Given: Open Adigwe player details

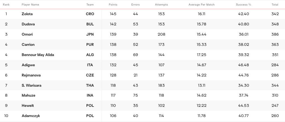Looking at the screenshot, I should point(28,65).
